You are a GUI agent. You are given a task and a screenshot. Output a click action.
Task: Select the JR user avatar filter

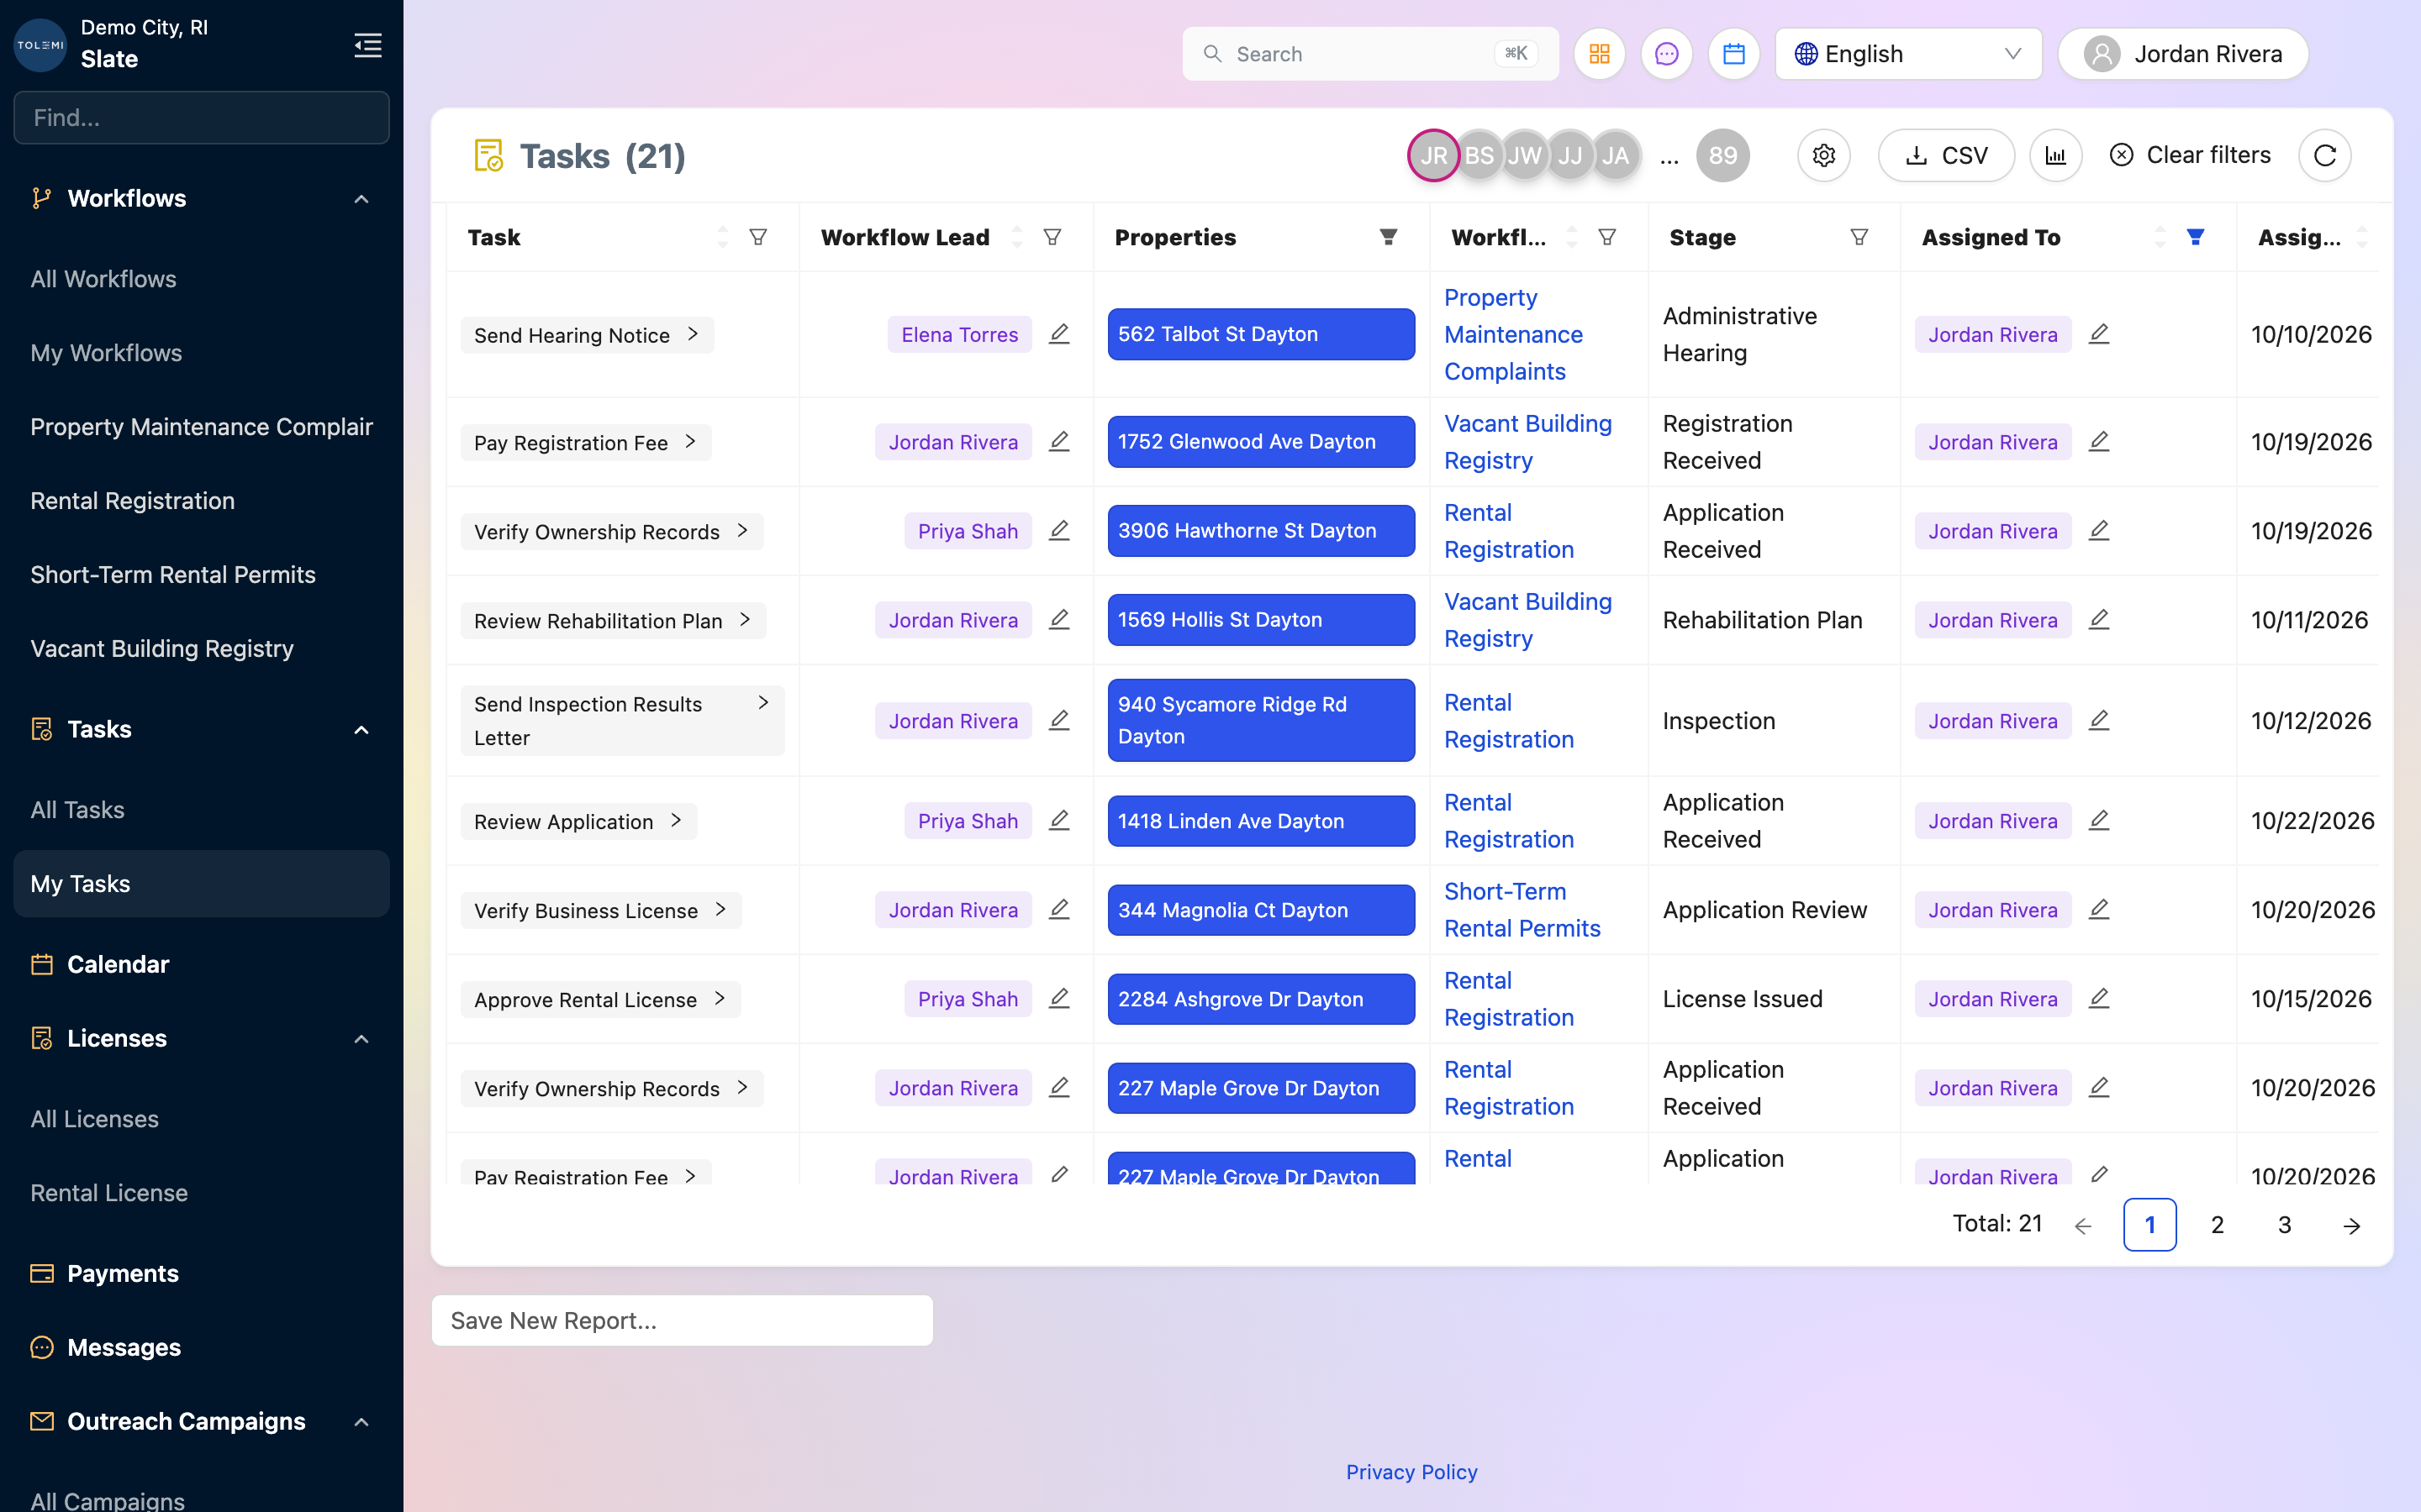tap(1432, 156)
